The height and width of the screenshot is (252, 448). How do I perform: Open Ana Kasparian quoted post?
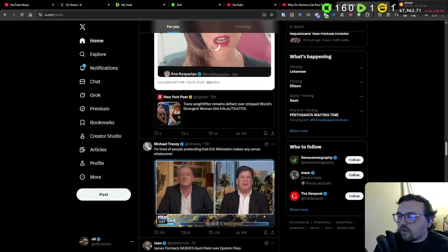point(214,54)
